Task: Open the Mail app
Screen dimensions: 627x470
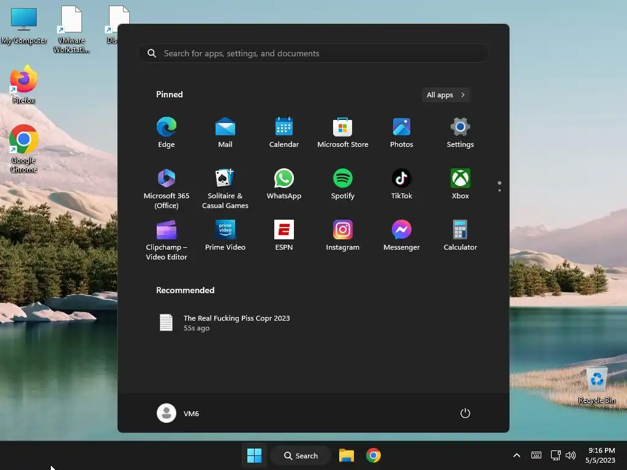Action: coord(225,132)
